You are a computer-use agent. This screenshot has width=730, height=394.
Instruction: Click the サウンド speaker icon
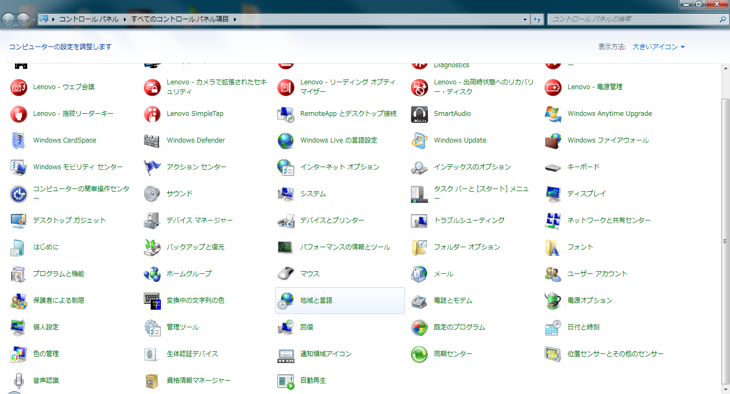click(152, 194)
